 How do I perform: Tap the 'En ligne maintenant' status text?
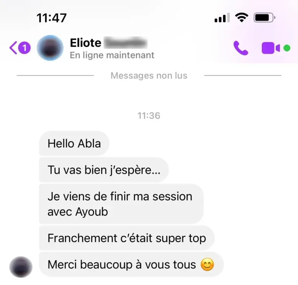(x=112, y=55)
